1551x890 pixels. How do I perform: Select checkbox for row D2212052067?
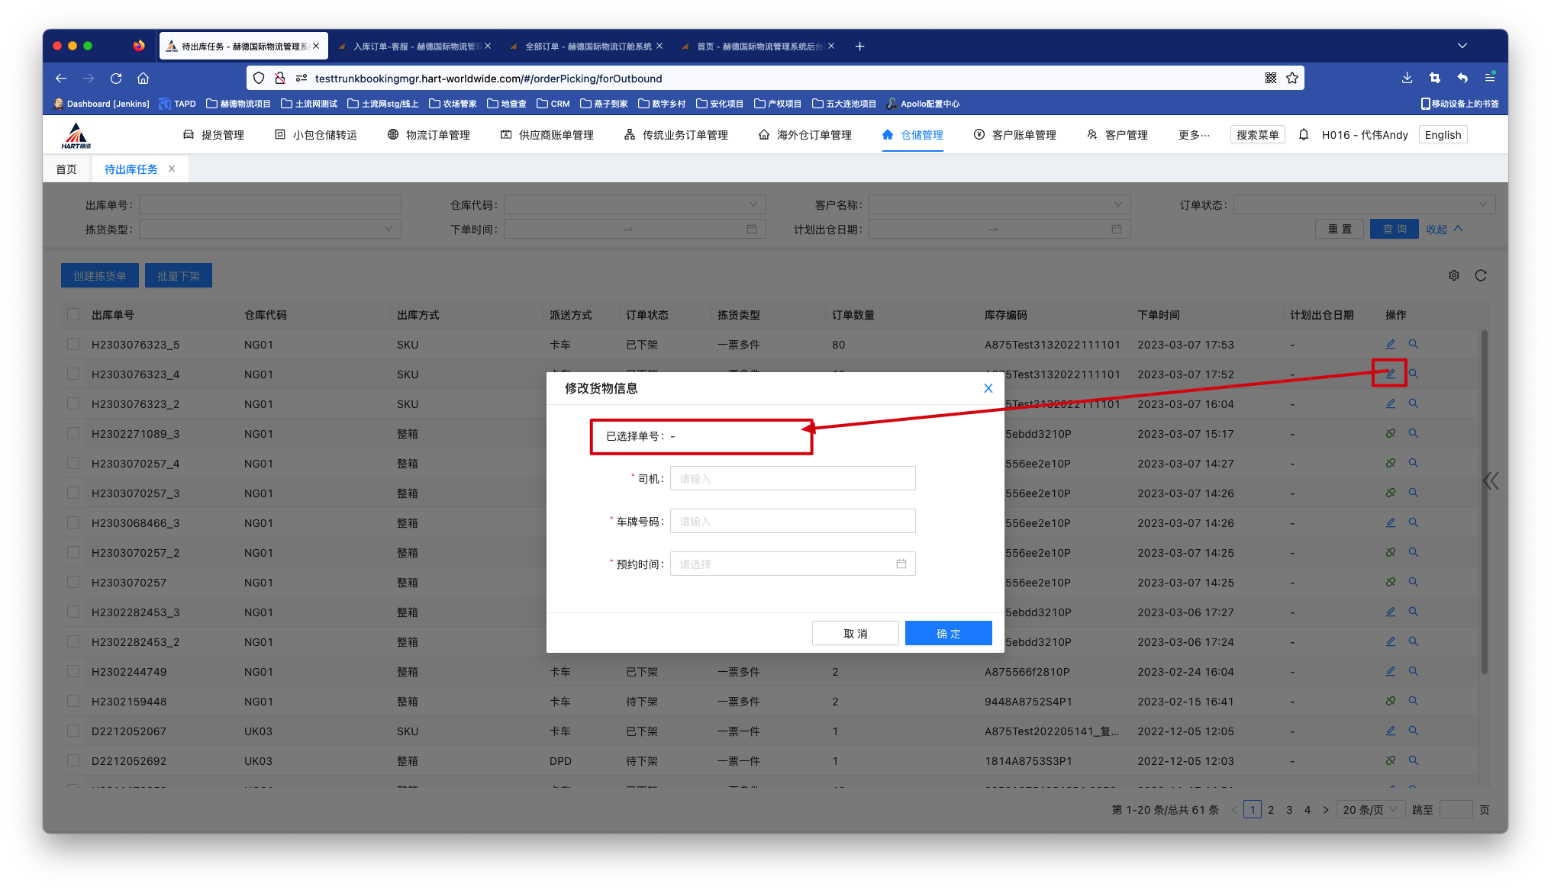pyautogui.click(x=73, y=731)
